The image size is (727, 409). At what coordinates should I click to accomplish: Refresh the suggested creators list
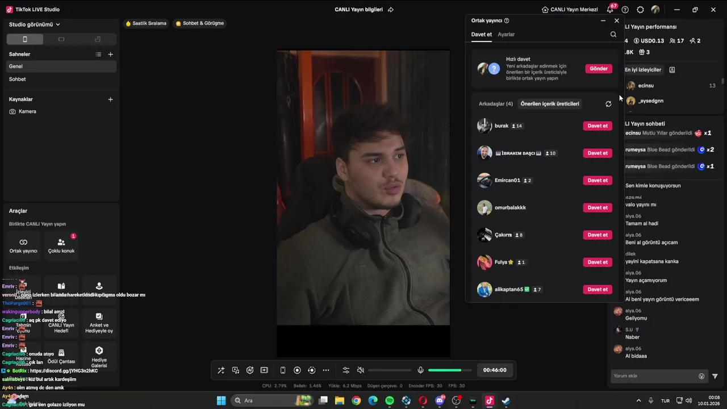click(x=608, y=104)
